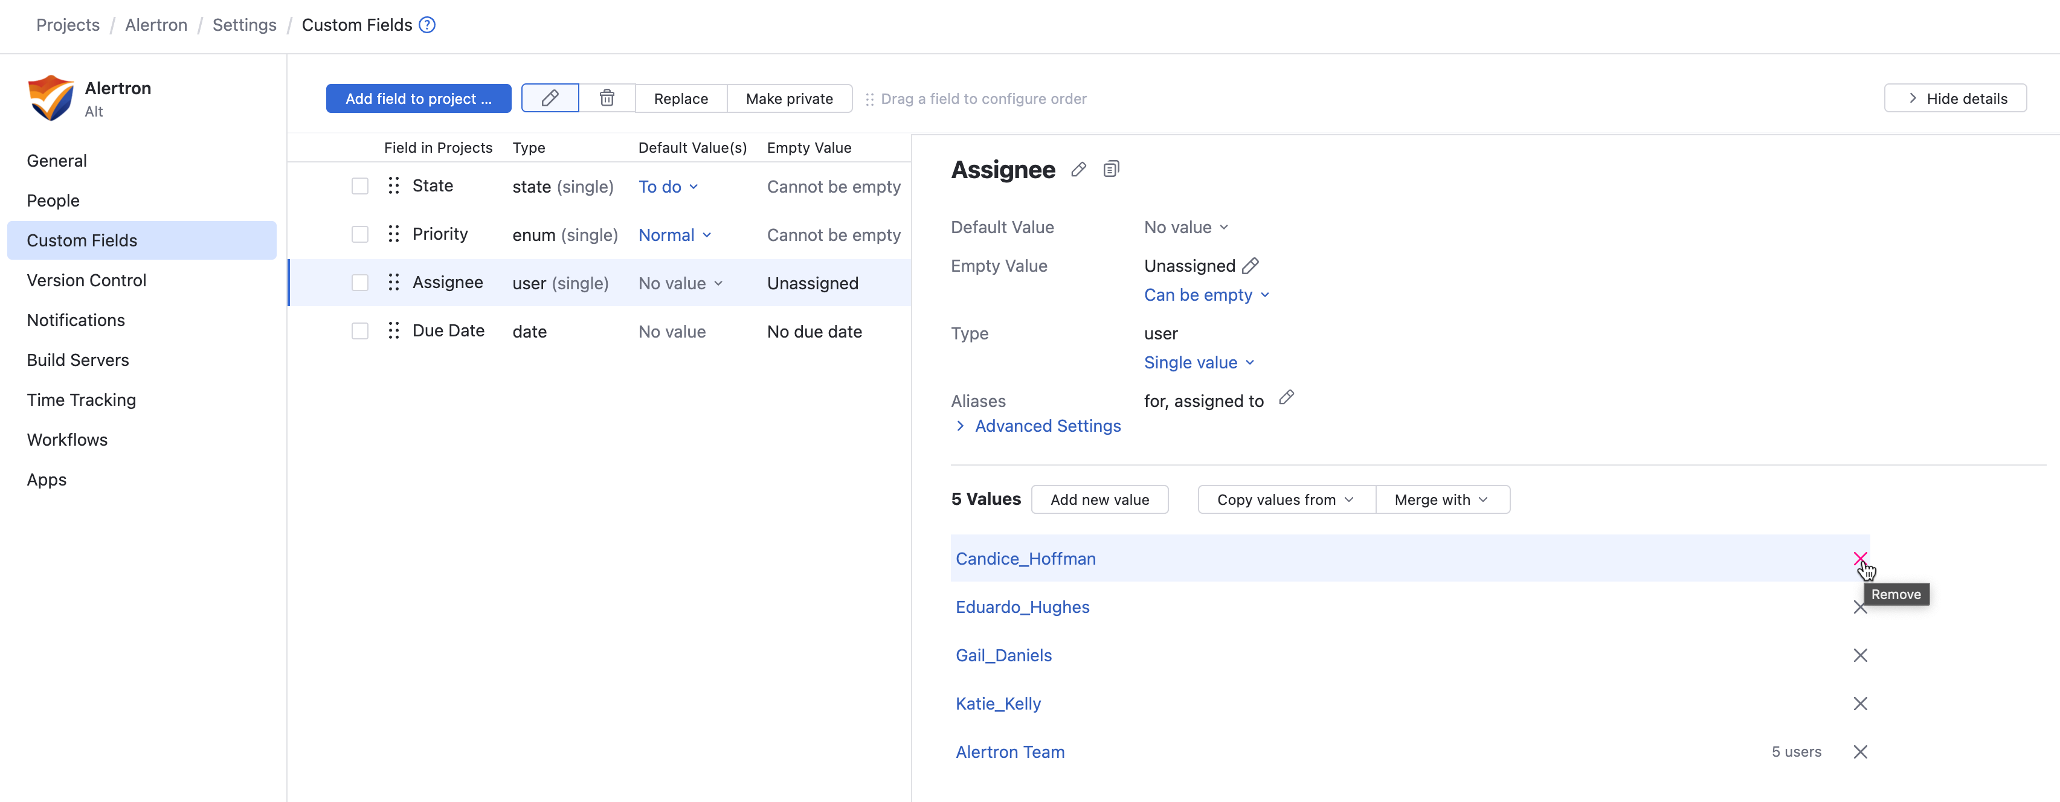Click the Empty Value column header
Image resolution: width=2060 pixels, height=802 pixels.
tap(808, 148)
